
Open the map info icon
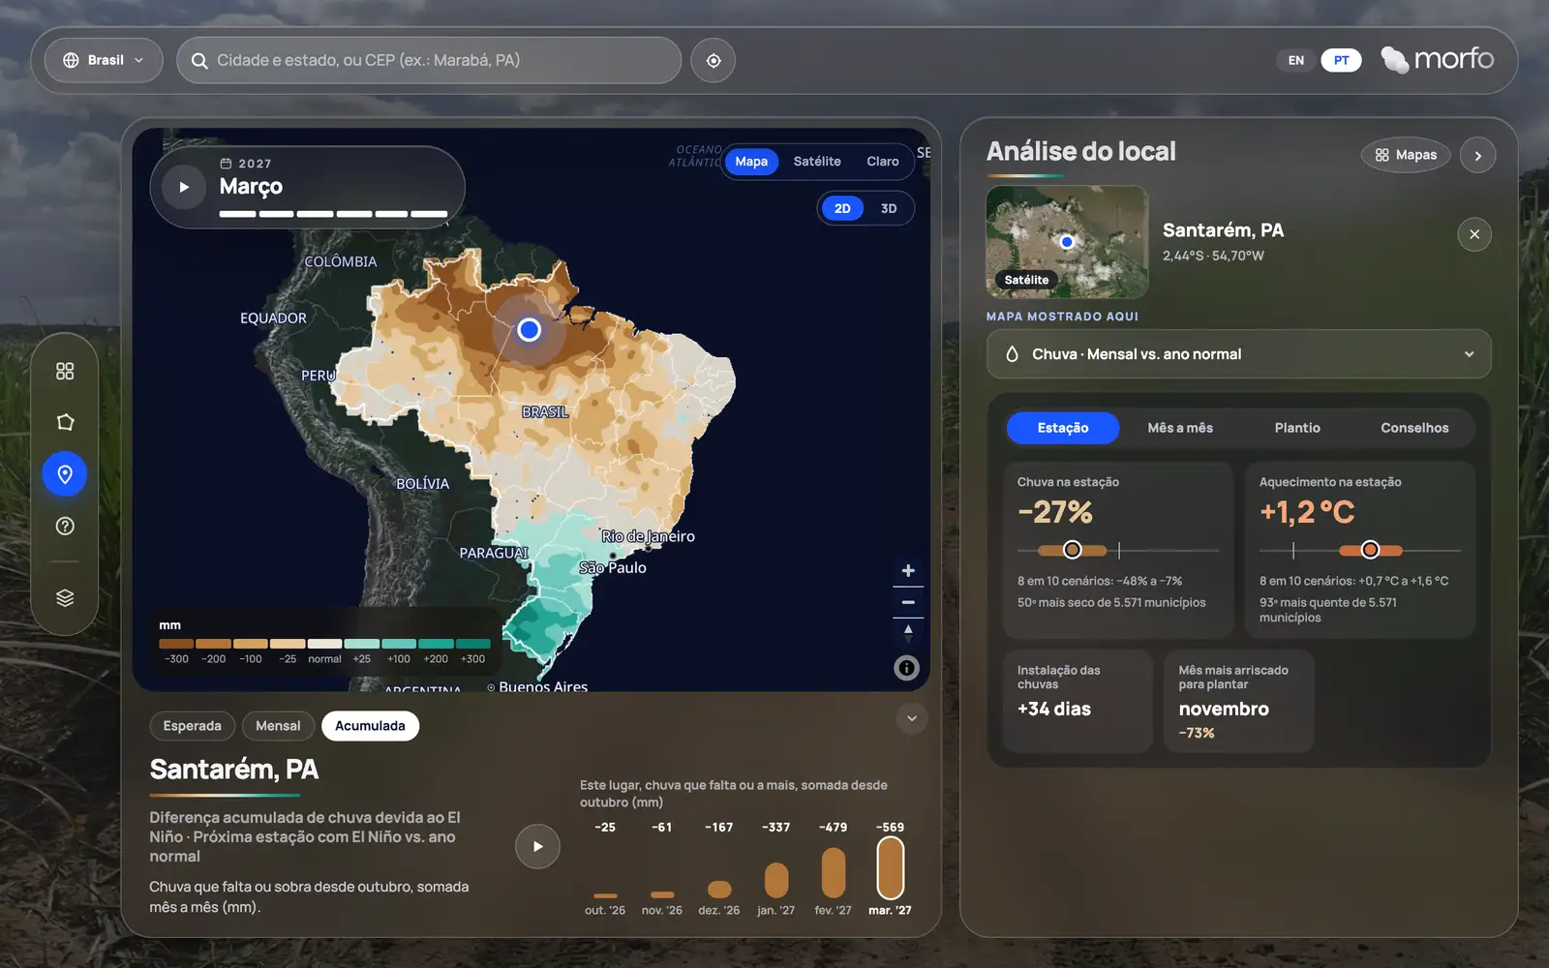[906, 667]
